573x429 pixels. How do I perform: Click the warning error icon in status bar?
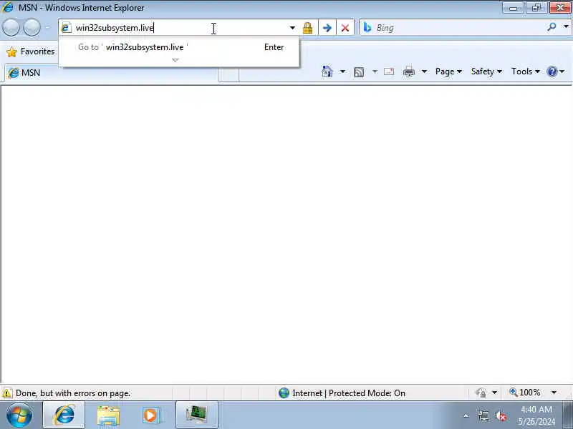[6, 393]
